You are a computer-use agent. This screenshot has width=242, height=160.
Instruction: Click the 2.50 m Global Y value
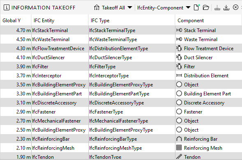click(x=23, y=130)
